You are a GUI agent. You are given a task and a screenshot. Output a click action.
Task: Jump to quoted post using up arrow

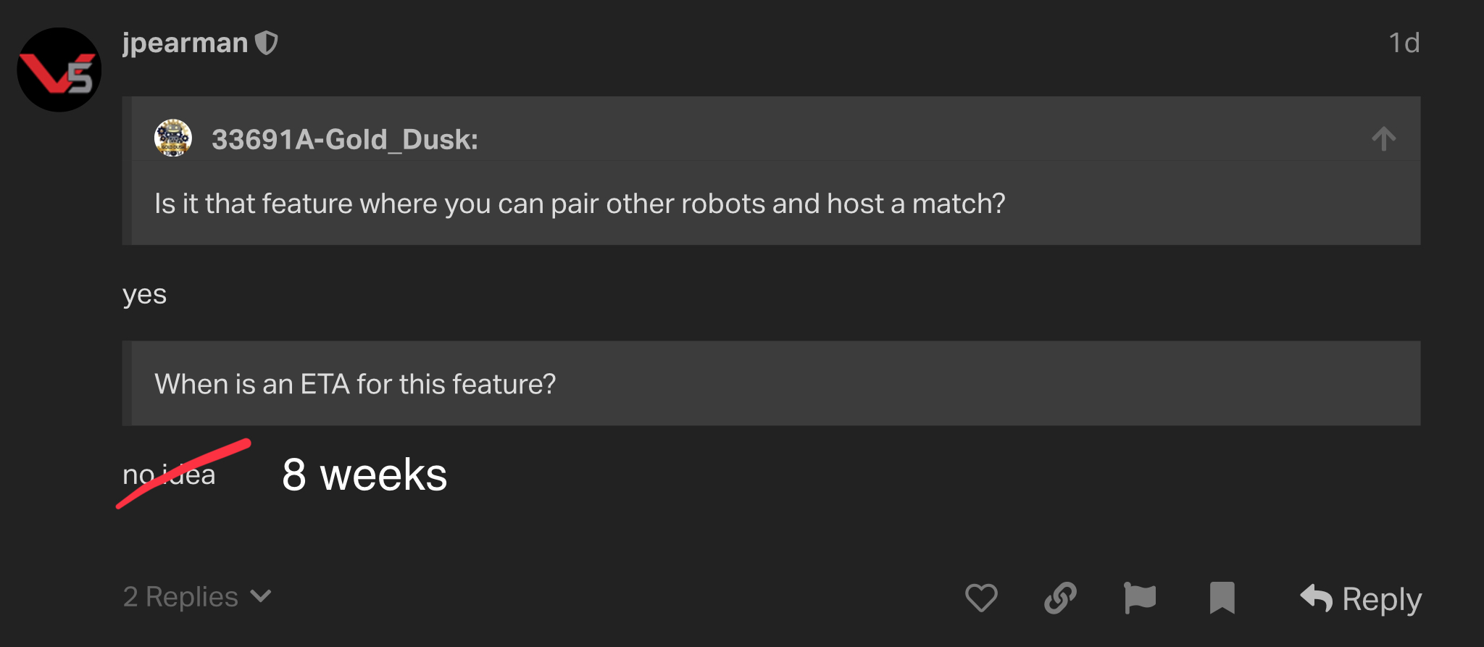coord(1383,139)
